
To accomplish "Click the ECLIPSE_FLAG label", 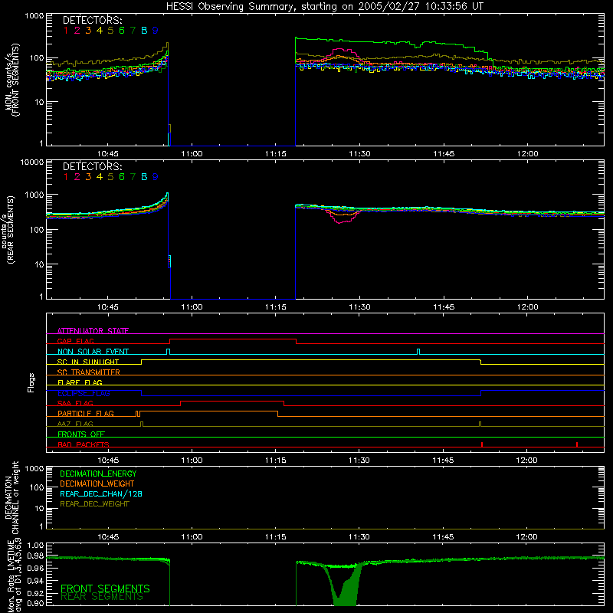I will pyautogui.click(x=84, y=393).
